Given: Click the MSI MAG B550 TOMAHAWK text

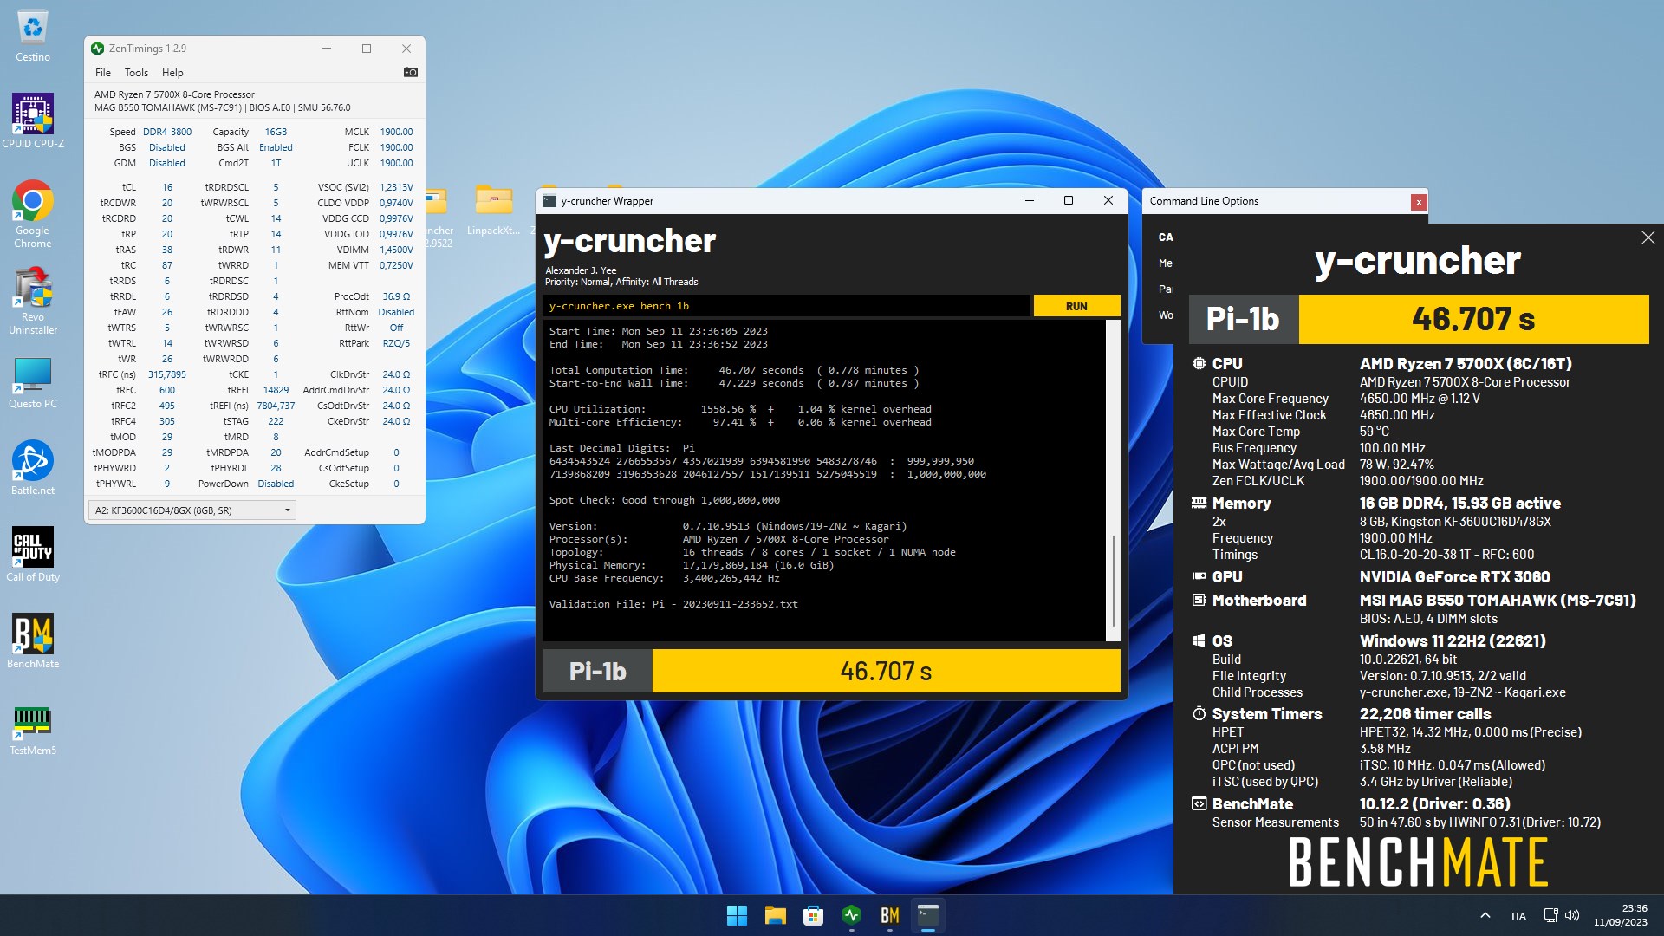Looking at the screenshot, I should coord(1498,601).
